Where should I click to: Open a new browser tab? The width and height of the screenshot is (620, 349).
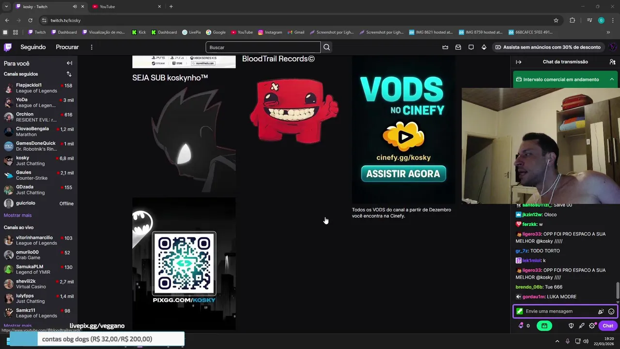(x=171, y=7)
